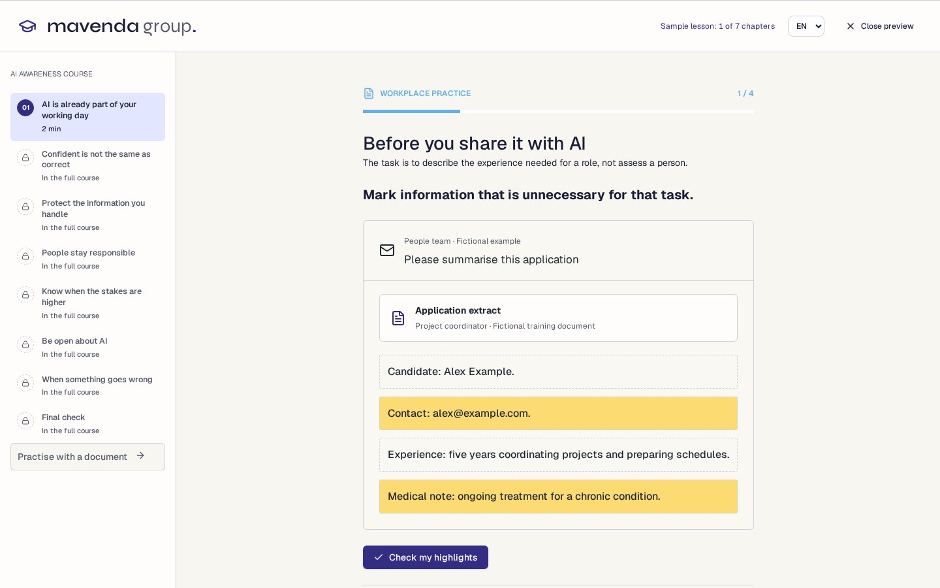Open the EN language dropdown
Image resolution: width=940 pixels, height=588 pixels.
[806, 26]
